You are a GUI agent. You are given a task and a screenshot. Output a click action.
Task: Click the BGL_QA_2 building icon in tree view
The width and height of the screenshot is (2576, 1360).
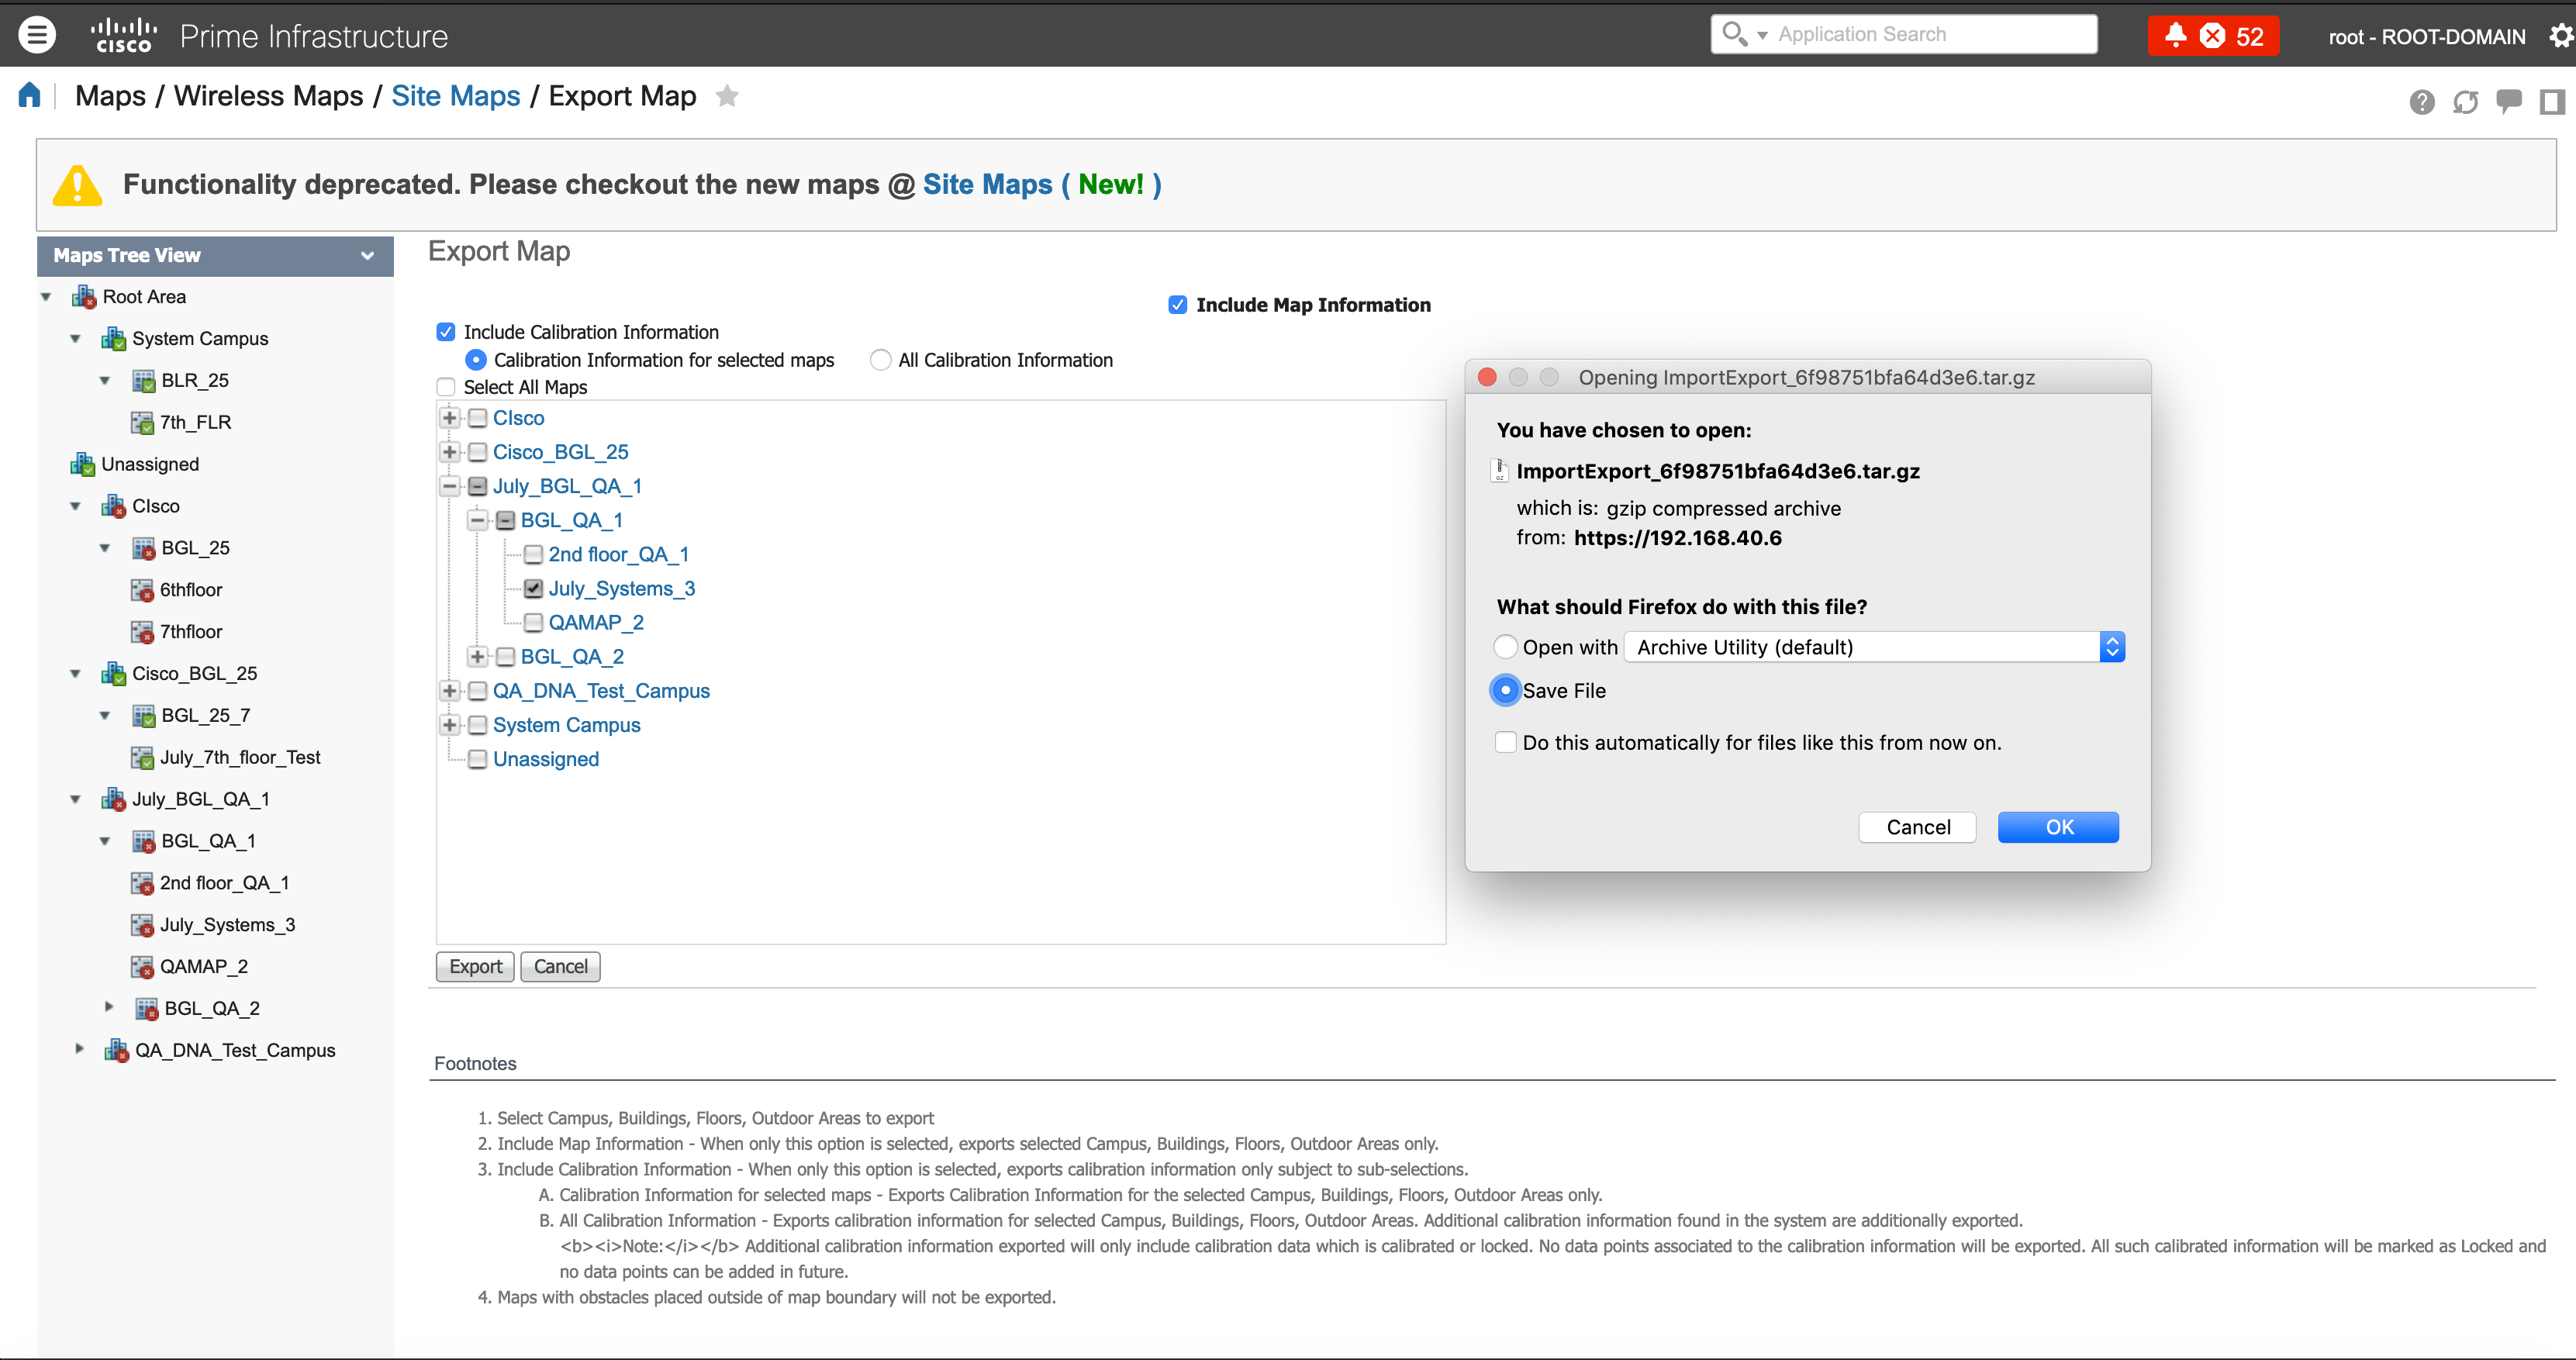click(x=146, y=1009)
